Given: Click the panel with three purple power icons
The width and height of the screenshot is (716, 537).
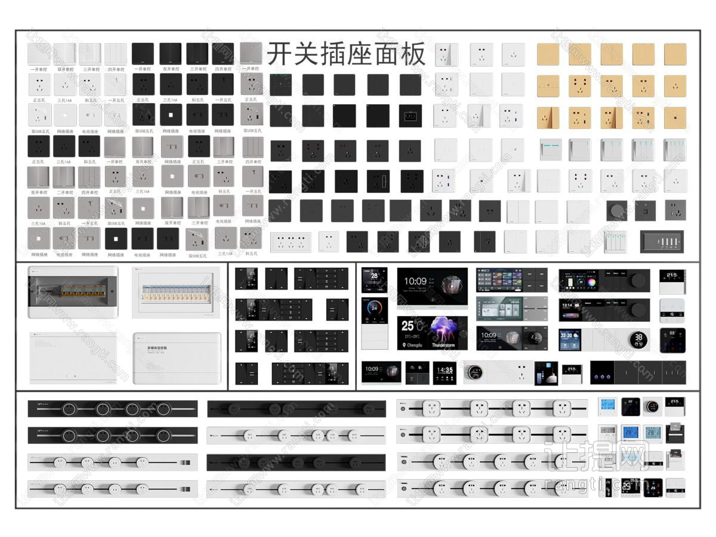Looking at the screenshot, I should click(602, 372).
